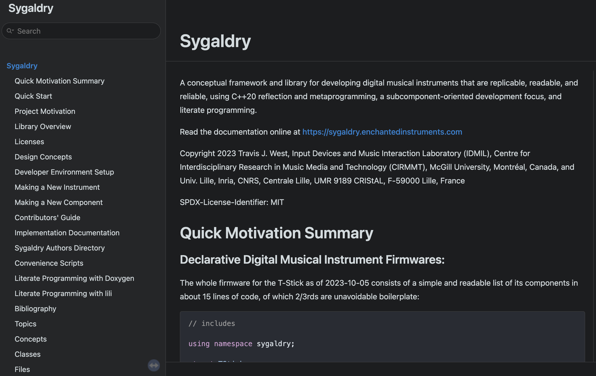Image resolution: width=596 pixels, height=376 pixels.
Task: Click the Quick Motivation Summary heading
Action: (x=276, y=233)
